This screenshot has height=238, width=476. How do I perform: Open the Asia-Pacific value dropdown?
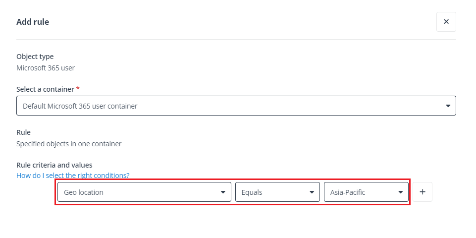(x=366, y=192)
